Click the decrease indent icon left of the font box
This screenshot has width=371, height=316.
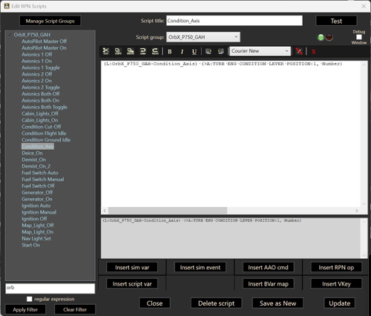(221, 51)
